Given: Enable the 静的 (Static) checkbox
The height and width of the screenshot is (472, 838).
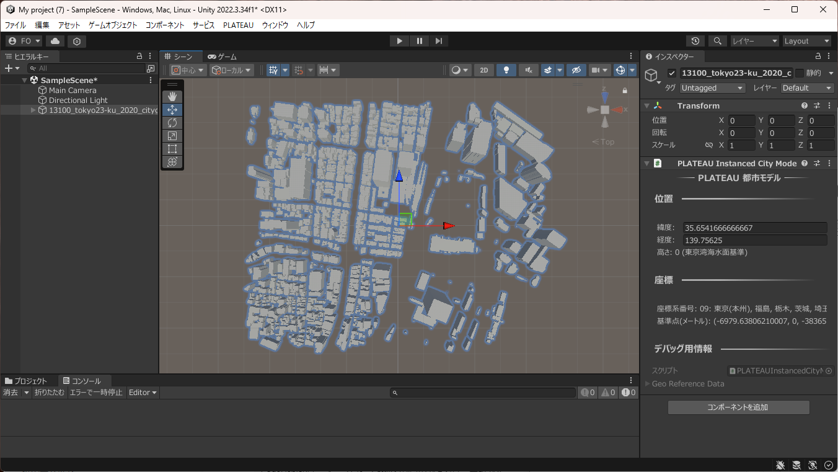Looking at the screenshot, I should [800, 73].
